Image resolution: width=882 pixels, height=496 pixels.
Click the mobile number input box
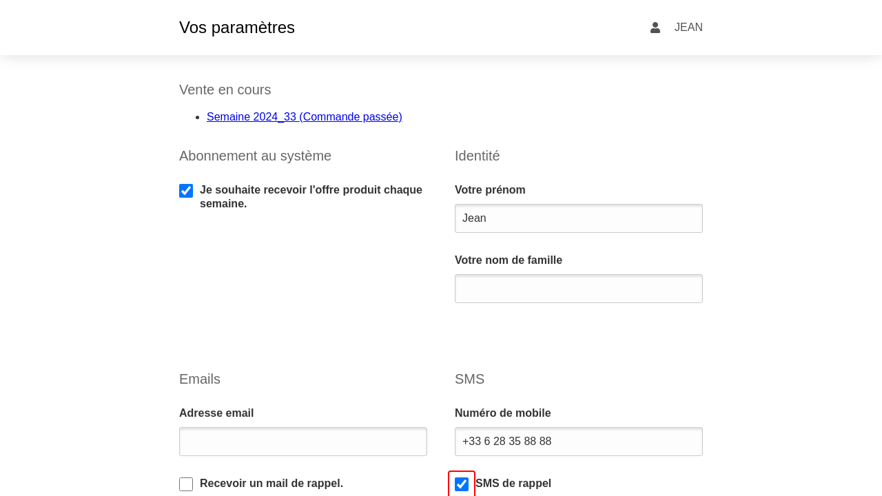(x=579, y=442)
